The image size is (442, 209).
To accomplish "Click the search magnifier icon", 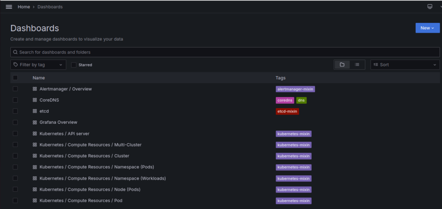I will point(15,52).
